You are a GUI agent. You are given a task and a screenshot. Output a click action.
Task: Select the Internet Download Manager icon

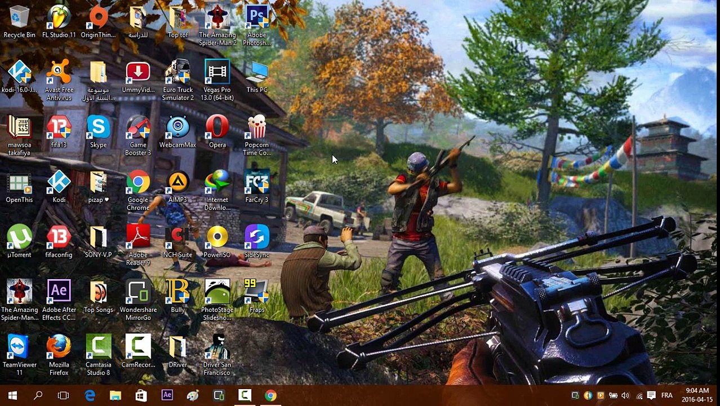(217, 191)
